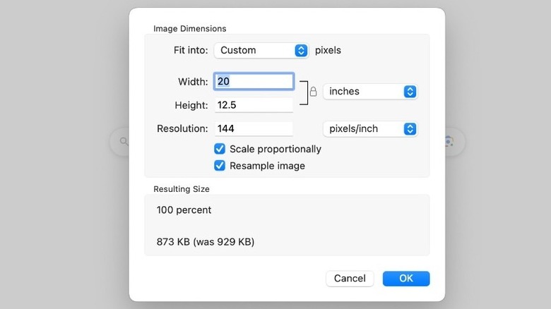Viewport: 551px width, 309px height.
Task: Click the Fit into dropdown arrows
Action: (301, 50)
